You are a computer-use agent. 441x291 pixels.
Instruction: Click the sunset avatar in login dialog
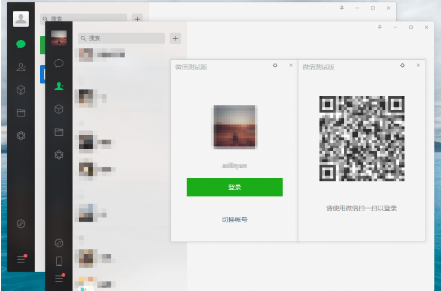point(235,127)
